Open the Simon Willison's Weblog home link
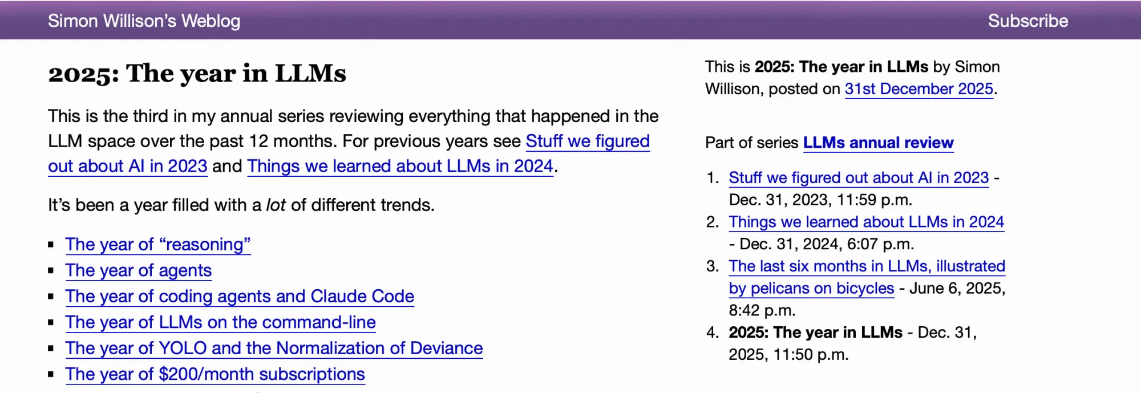This screenshot has width=1141, height=393. (144, 21)
